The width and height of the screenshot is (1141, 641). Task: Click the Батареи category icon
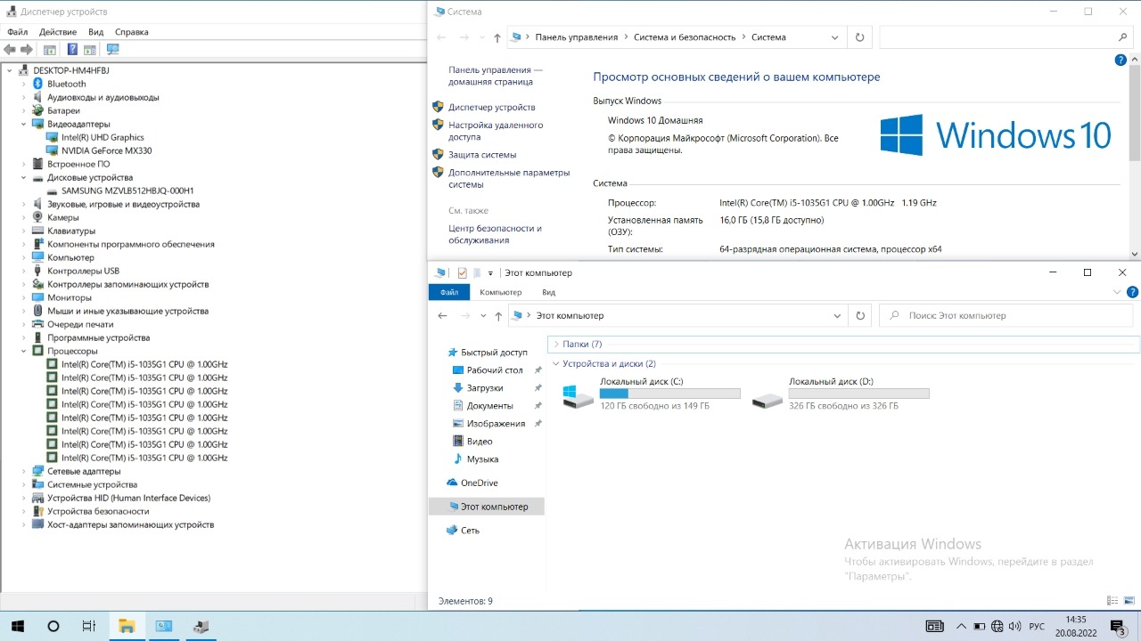pos(38,110)
